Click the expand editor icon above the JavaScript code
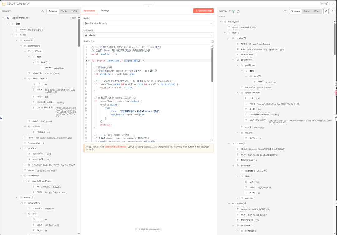Viewport: 337px width, 235px height. click(x=212, y=41)
